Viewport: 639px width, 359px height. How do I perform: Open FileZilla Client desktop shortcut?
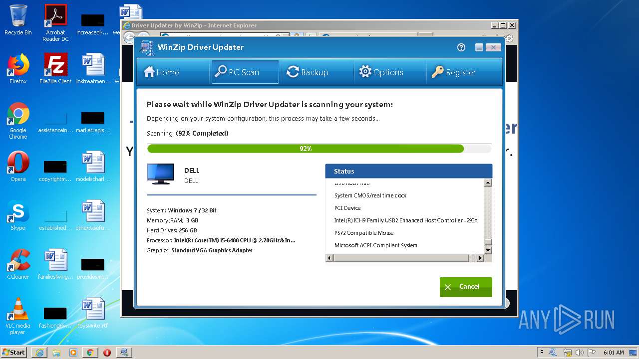55,69
